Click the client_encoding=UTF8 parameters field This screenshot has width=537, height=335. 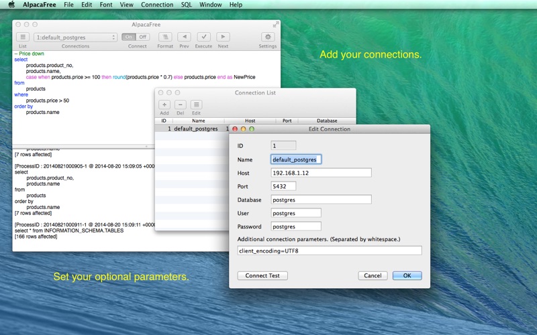(x=330, y=251)
